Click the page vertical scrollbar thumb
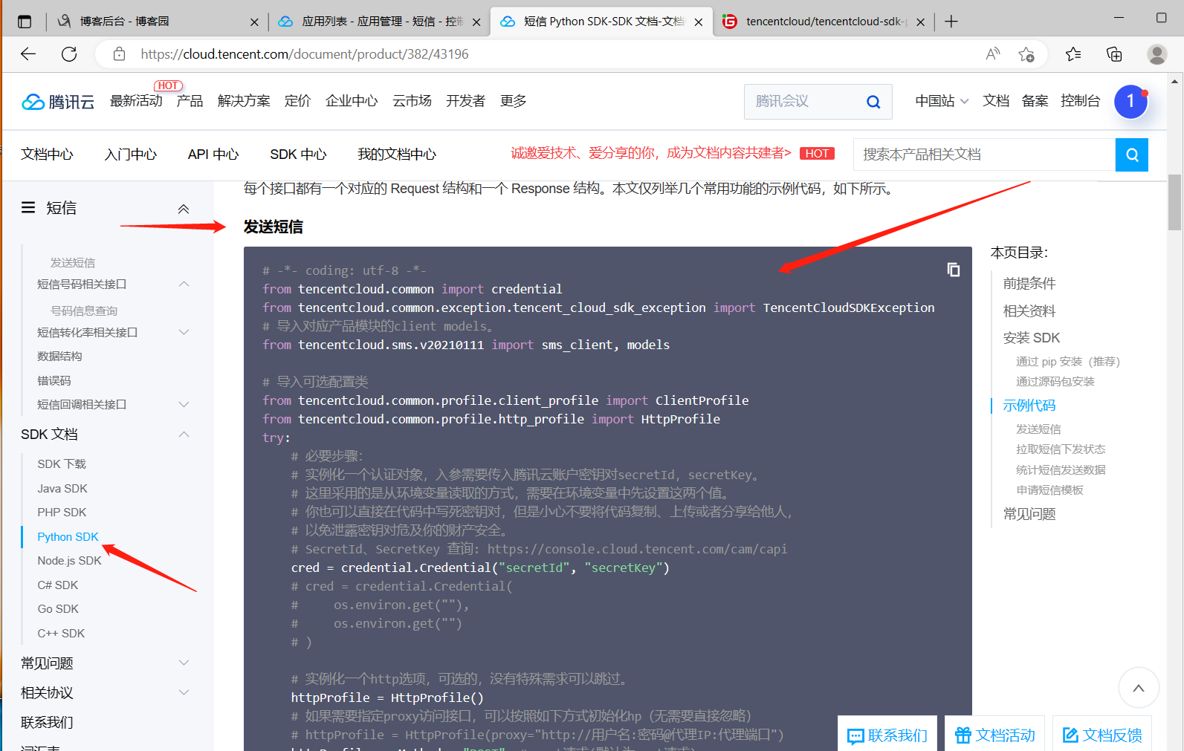Viewport: 1184px width, 751px height. [x=1174, y=203]
